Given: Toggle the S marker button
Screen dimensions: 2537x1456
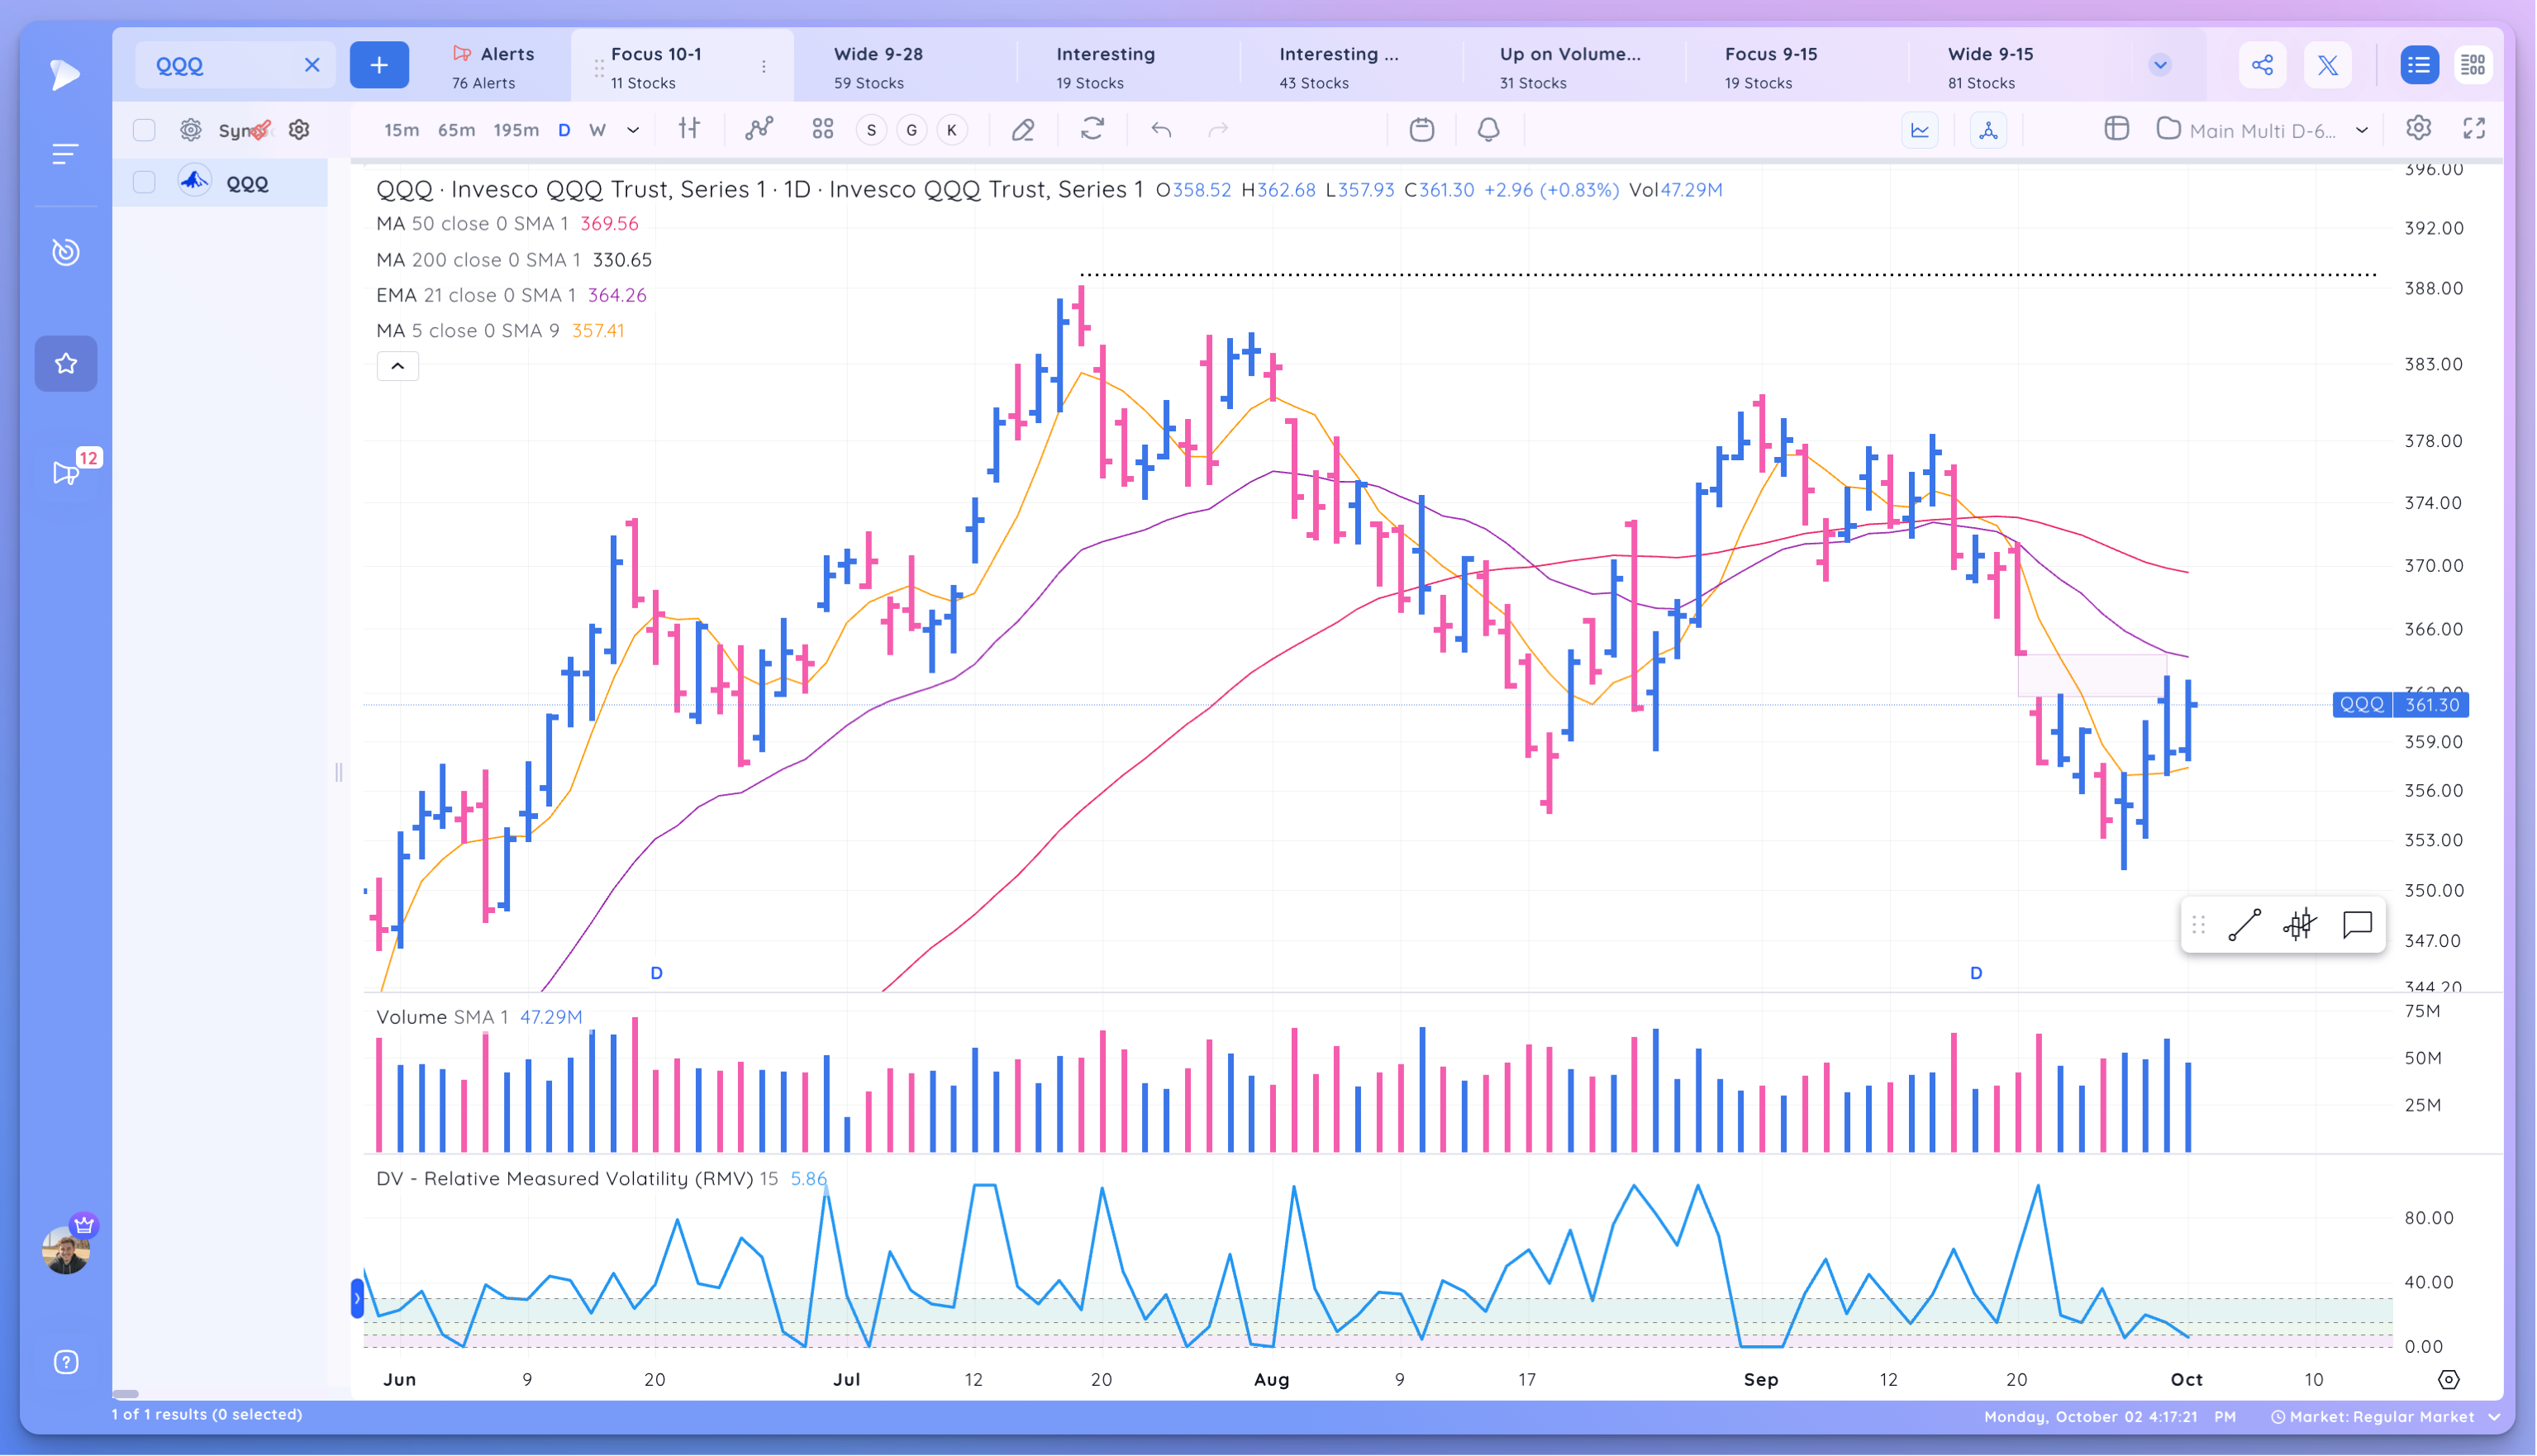Looking at the screenshot, I should [872, 130].
